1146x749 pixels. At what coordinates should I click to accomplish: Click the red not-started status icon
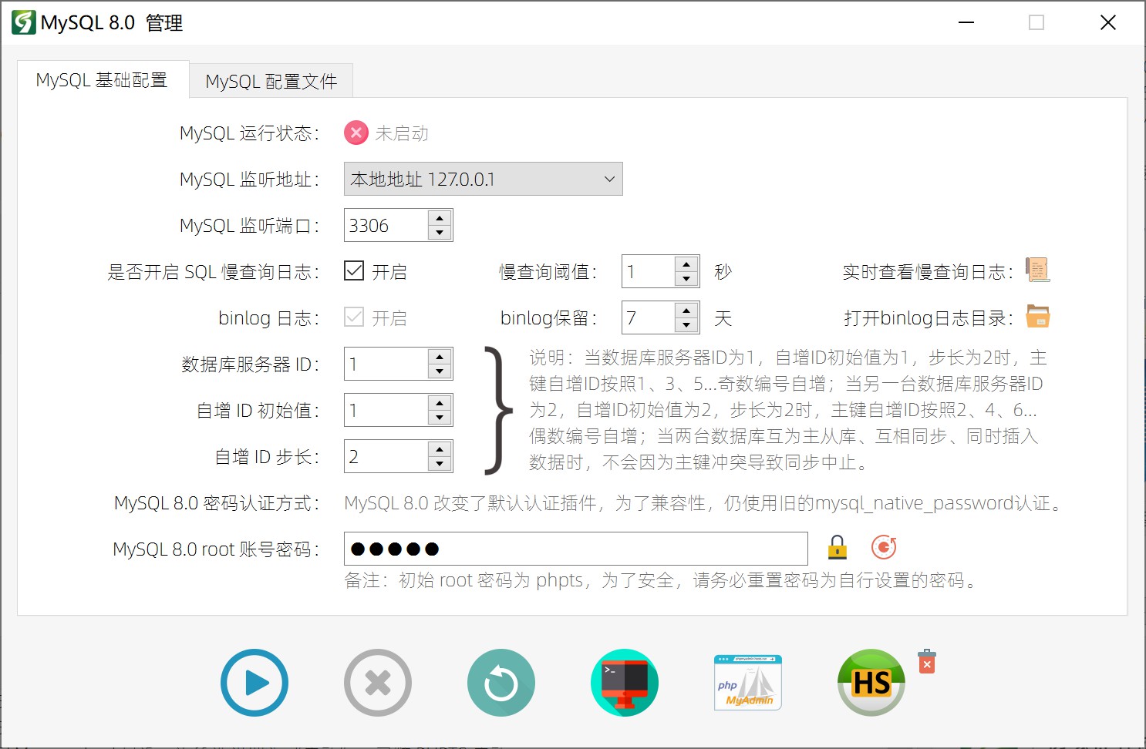(x=356, y=133)
